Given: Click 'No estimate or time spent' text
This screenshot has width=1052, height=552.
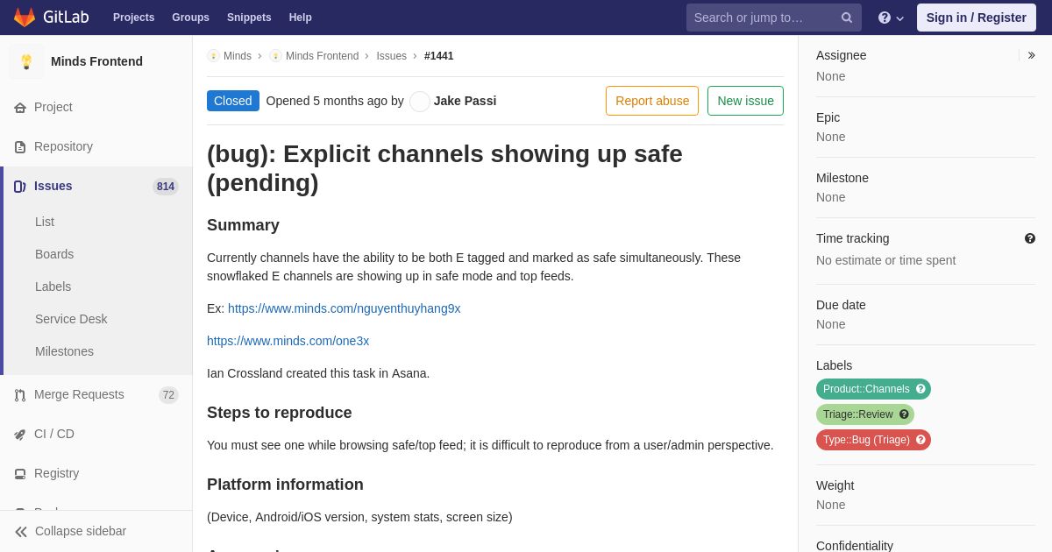Looking at the screenshot, I should tap(885, 260).
